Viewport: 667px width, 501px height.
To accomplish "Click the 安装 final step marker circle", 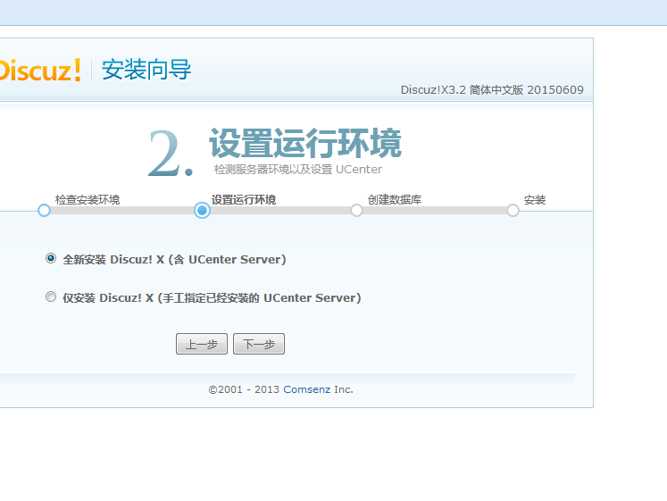I will click(513, 210).
